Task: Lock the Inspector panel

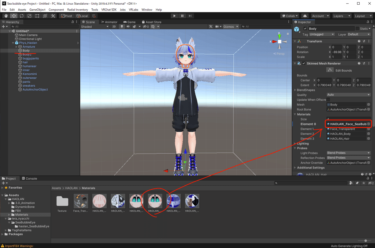Action: 367,22
